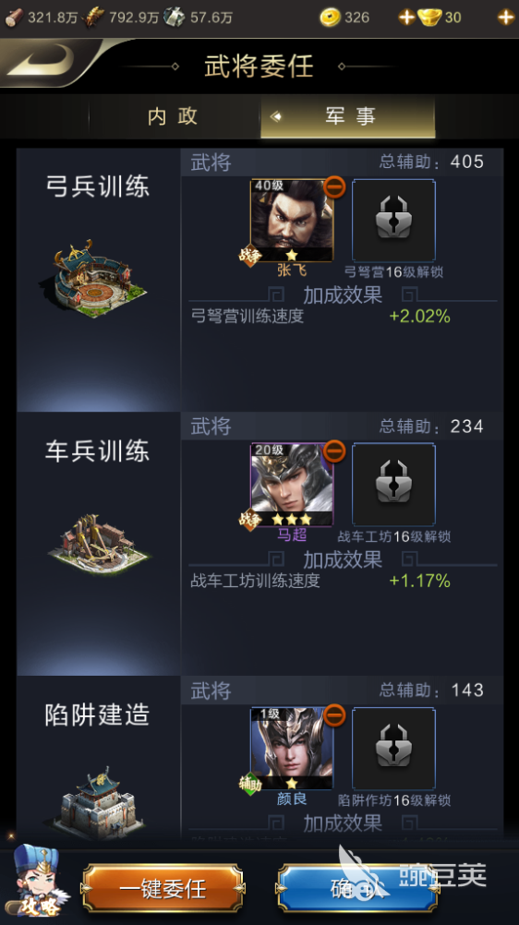Select the 军事 tab

click(348, 116)
